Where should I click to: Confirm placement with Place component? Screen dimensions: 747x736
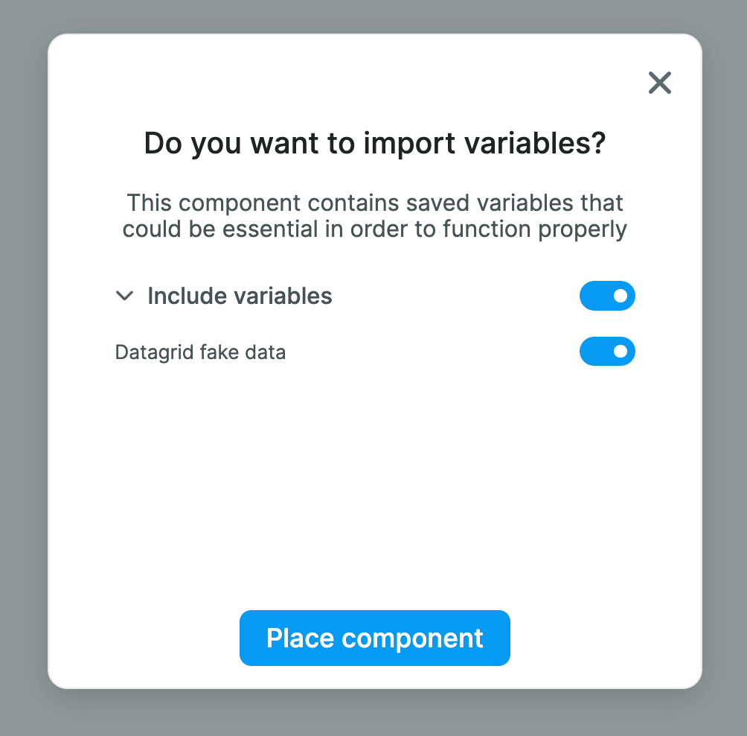pyautogui.click(x=374, y=638)
